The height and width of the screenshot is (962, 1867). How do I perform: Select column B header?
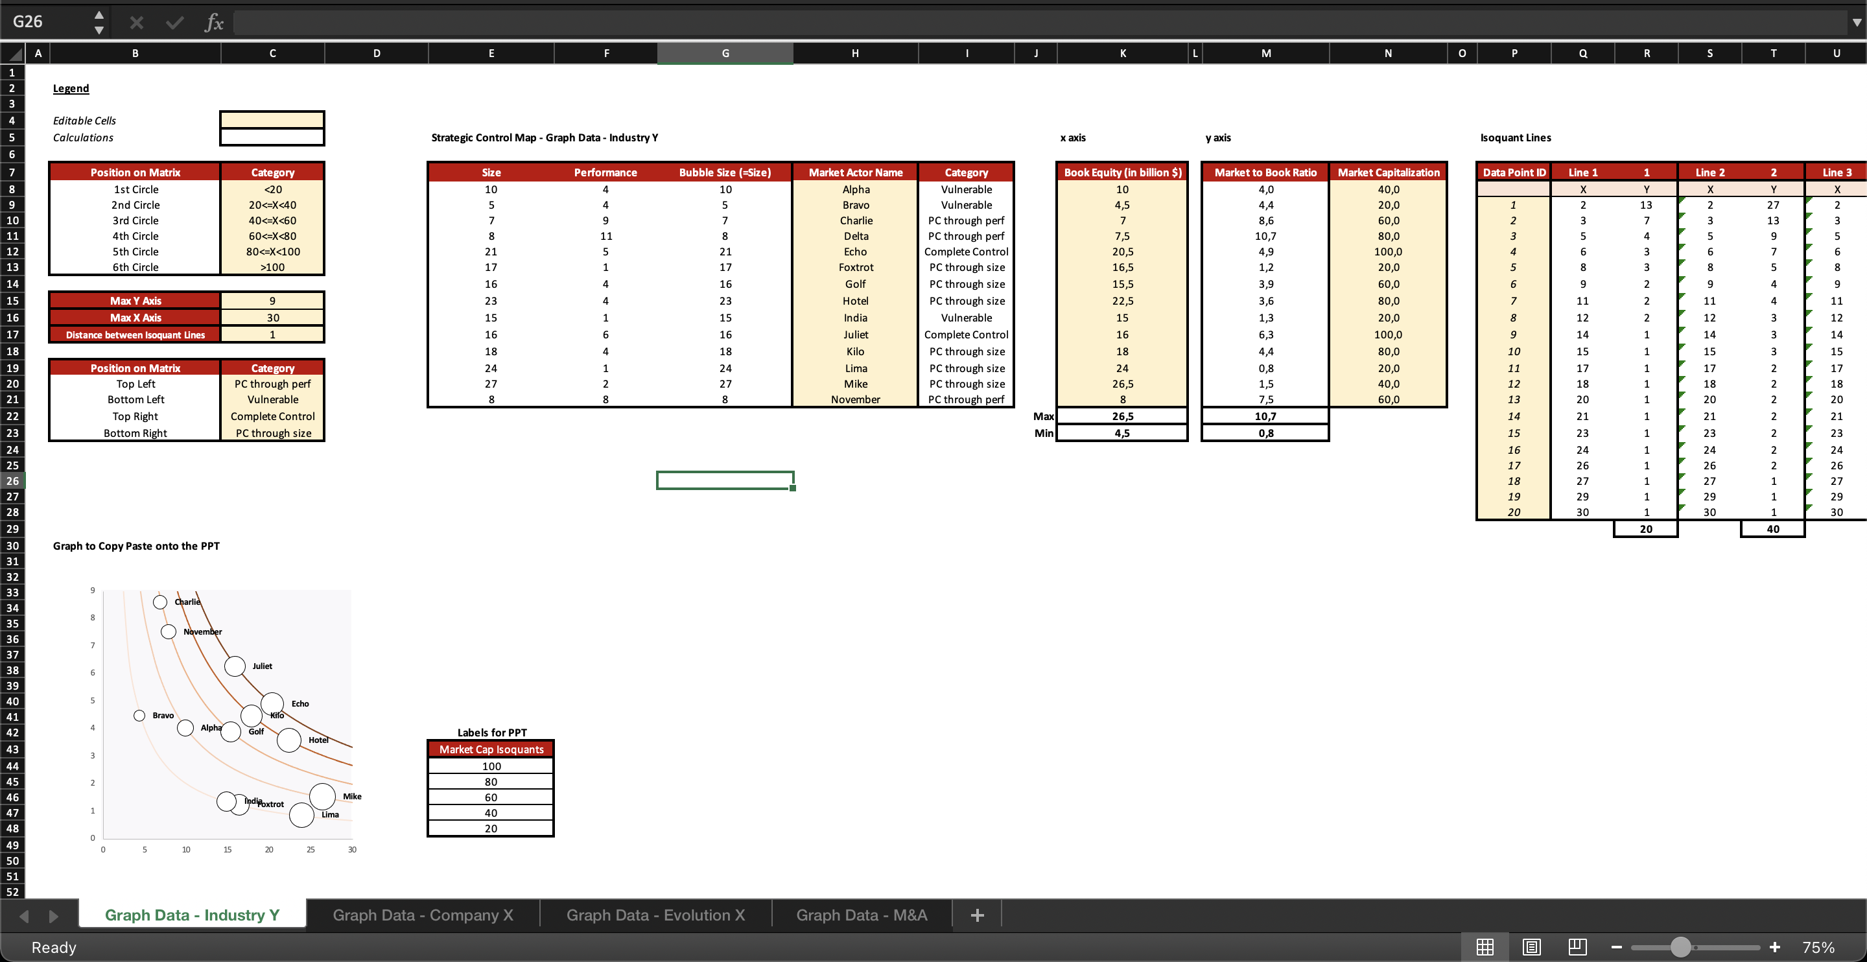(135, 53)
